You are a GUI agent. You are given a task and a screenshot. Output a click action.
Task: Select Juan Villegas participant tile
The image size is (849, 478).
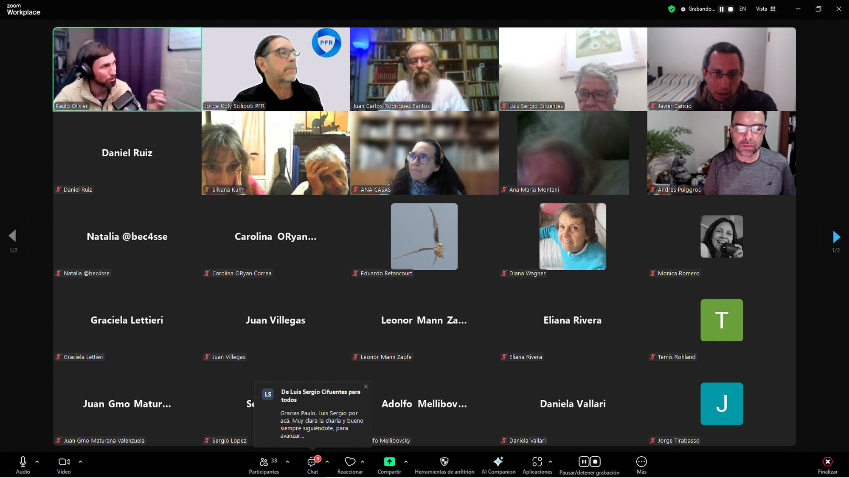(x=276, y=320)
